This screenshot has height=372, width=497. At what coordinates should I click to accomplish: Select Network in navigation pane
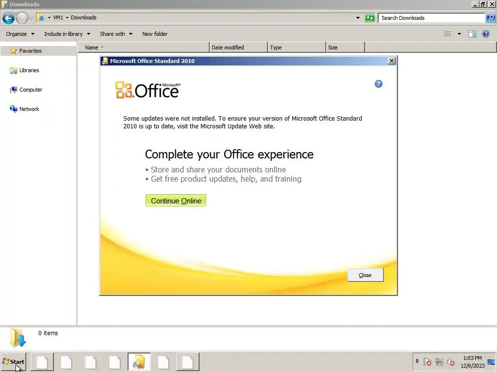click(29, 109)
